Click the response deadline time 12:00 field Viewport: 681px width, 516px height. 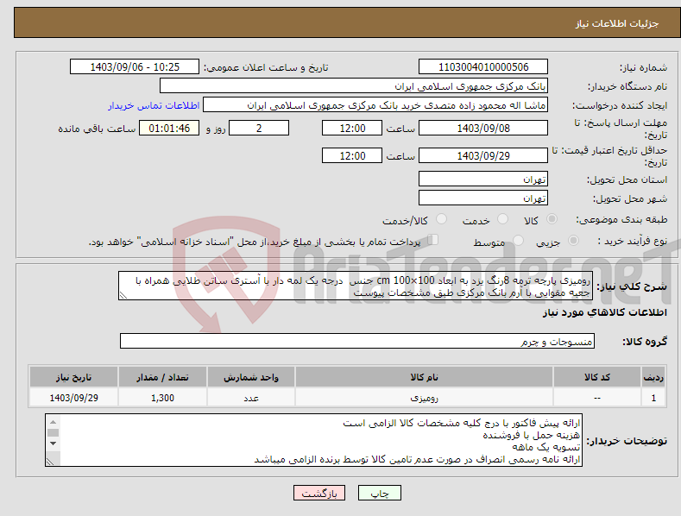click(x=352, y=128)
